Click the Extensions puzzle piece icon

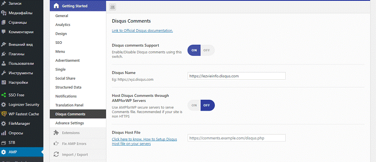pos(56,132)
